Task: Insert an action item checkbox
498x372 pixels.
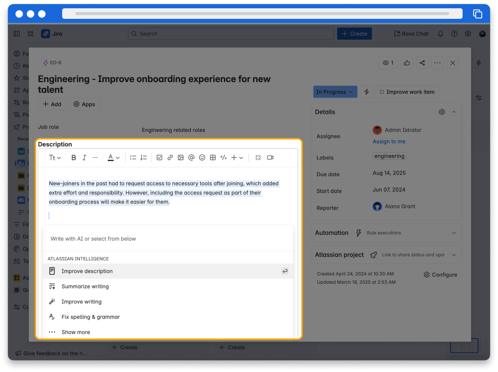Action: coord(159,158)
